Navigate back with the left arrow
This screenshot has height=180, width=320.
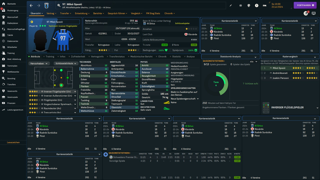click(x=31, y=5)
